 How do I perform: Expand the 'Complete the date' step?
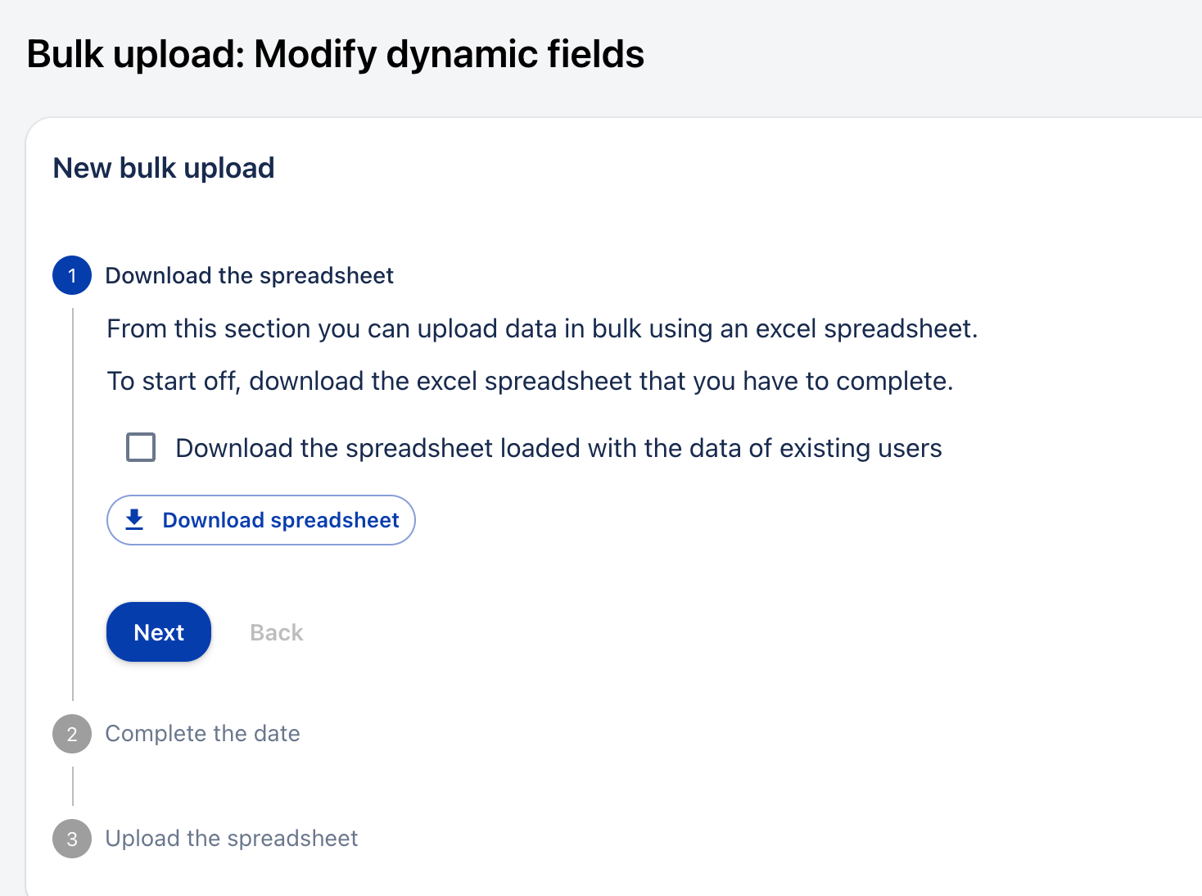coord(202,734)
